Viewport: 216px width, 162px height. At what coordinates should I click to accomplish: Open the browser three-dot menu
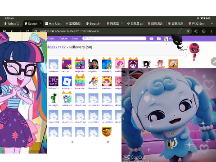click(211, 31)
